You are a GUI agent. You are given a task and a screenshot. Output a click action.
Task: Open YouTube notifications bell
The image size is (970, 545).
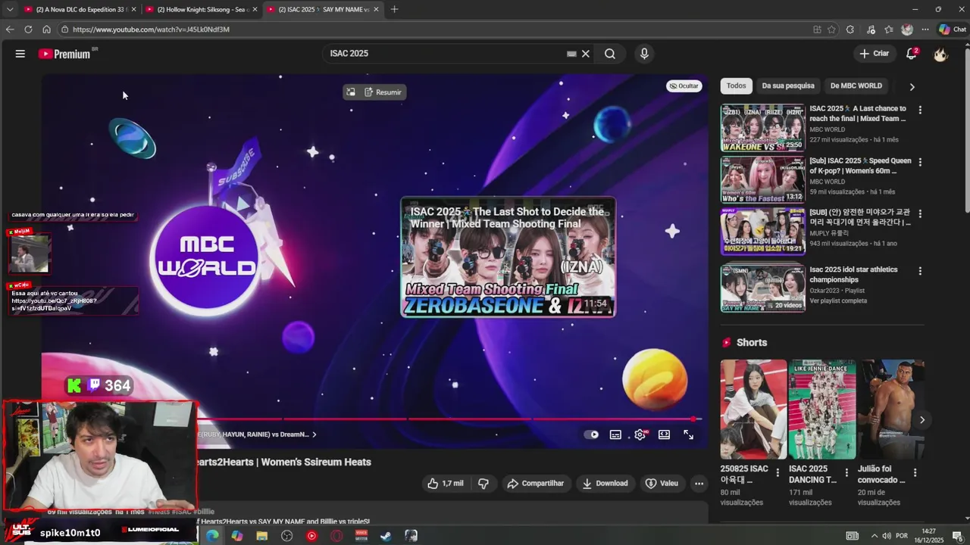click(912, 54)
